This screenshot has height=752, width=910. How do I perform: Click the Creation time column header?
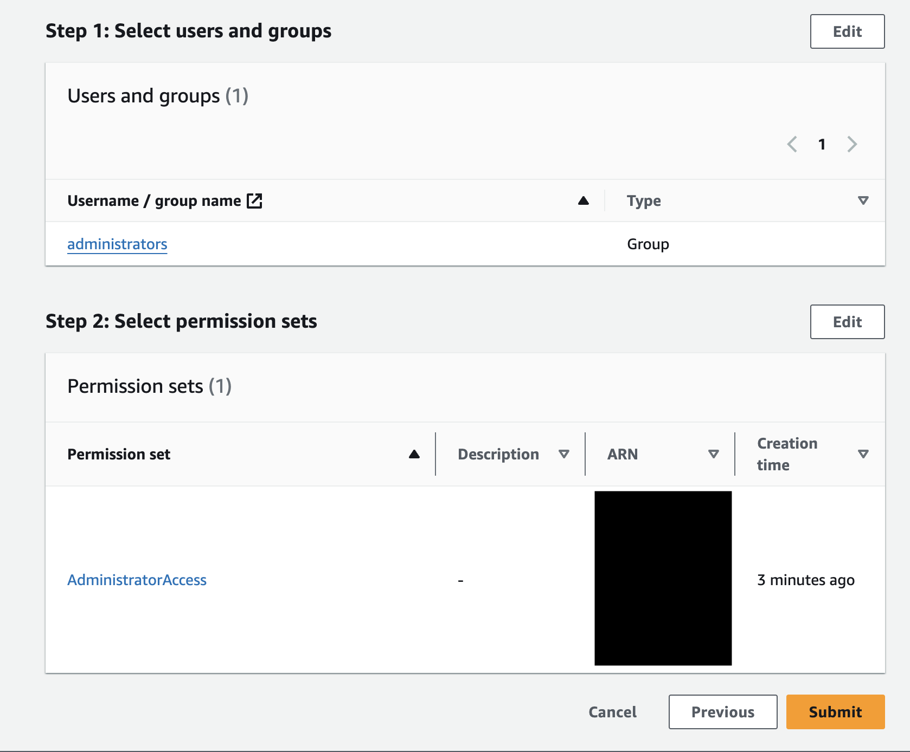pos(787,454)
